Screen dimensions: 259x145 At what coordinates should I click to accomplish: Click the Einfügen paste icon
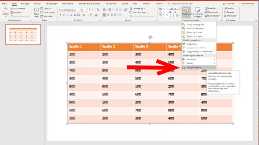(x=5, y=10)
